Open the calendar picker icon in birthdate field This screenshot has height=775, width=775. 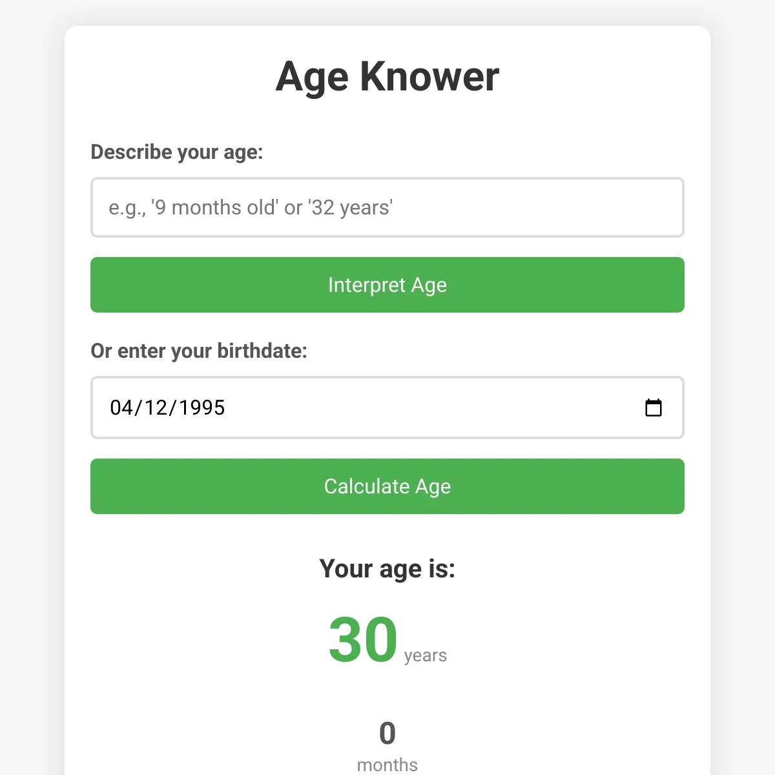[x=654, y=408]
